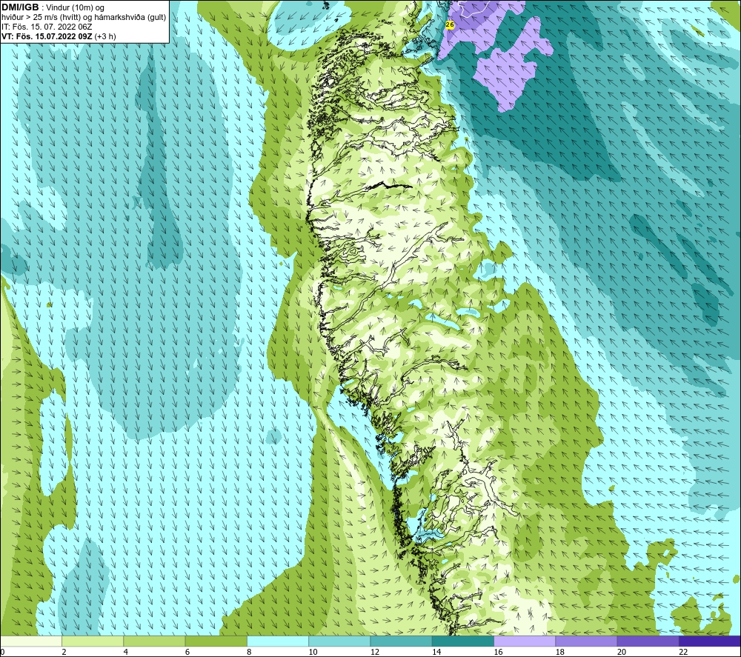Select the turquoise 10–12 m/s legend swatch
This screenshot has height=657, width=741.
[339, 641]
